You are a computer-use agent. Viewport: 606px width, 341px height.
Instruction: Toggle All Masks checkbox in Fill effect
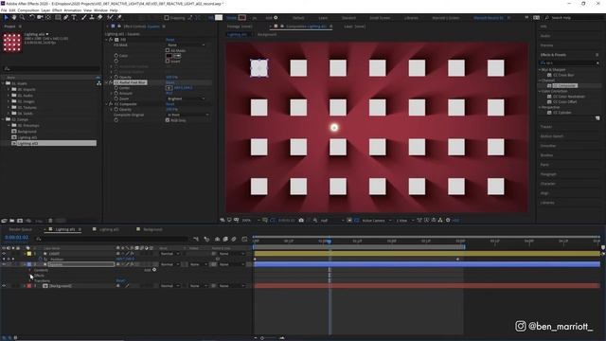pos(168,50)
